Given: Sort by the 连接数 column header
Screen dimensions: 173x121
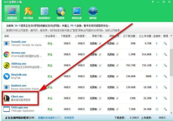Looking at the screenshot, I should [x=157, y=36].
